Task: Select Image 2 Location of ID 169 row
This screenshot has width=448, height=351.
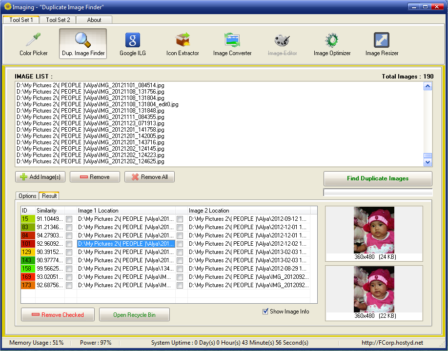Action: (x=248, y=277)
